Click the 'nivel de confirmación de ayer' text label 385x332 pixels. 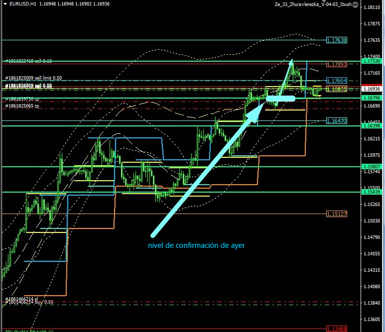click(197, 245)
